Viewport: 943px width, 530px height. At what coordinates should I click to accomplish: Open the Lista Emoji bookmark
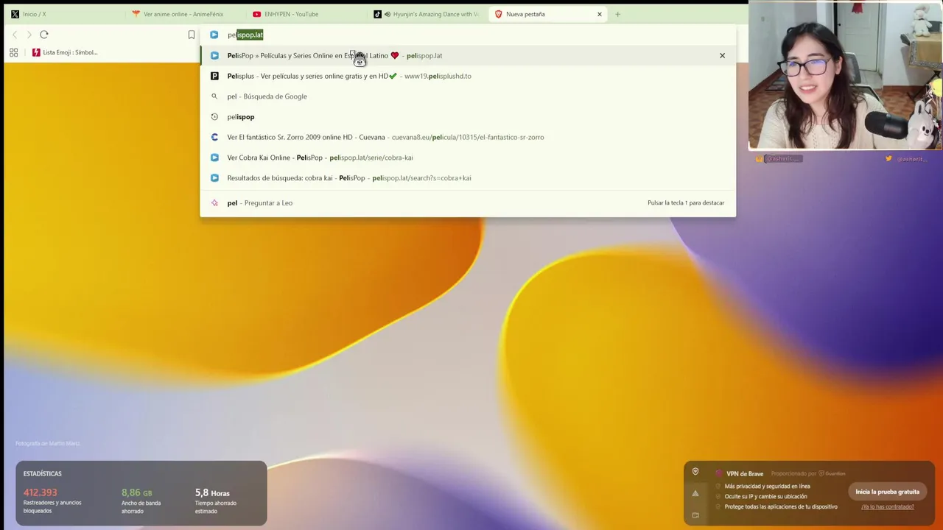[x=65, y=52]
